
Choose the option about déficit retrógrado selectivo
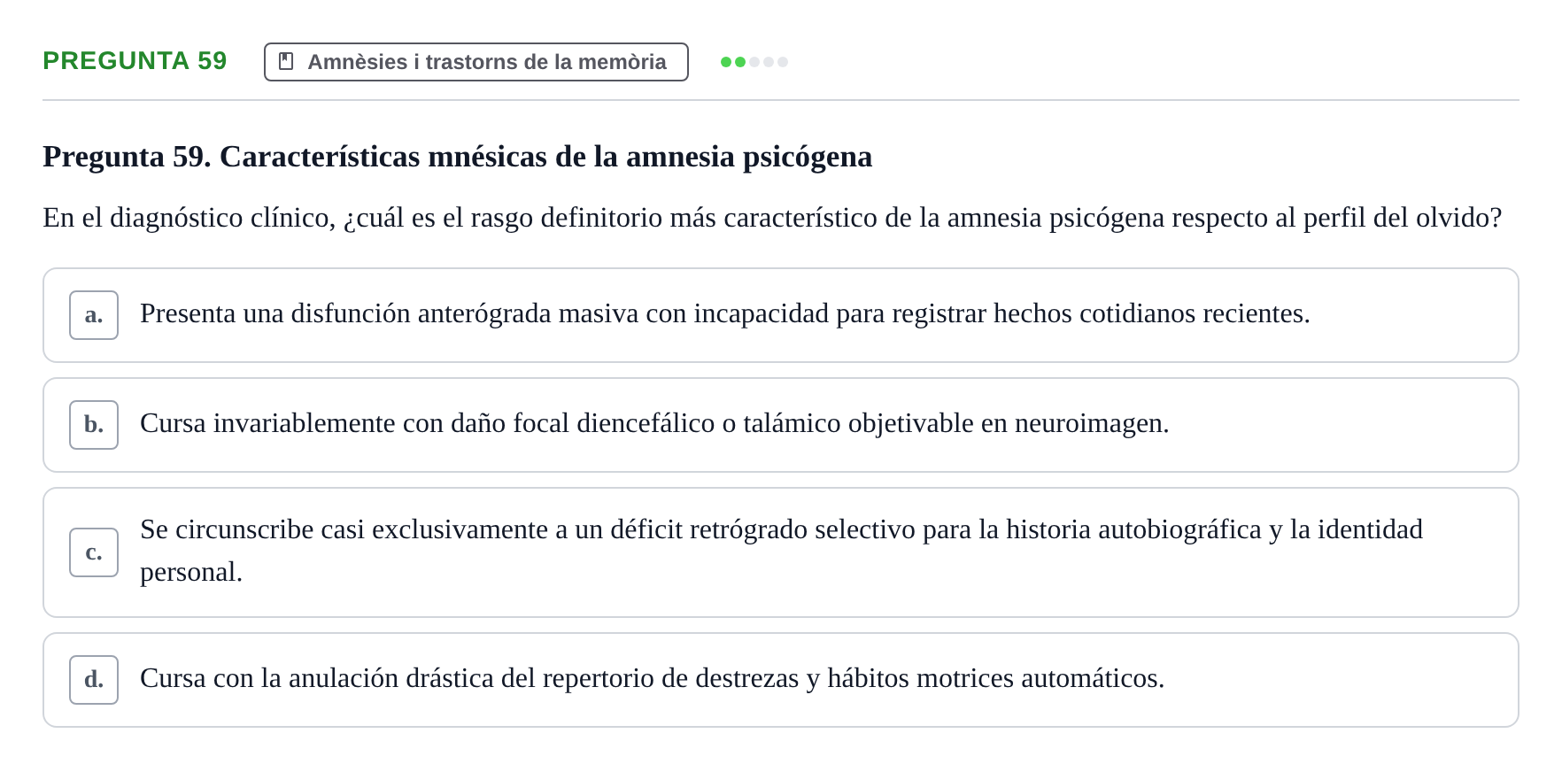click(781, 552)
